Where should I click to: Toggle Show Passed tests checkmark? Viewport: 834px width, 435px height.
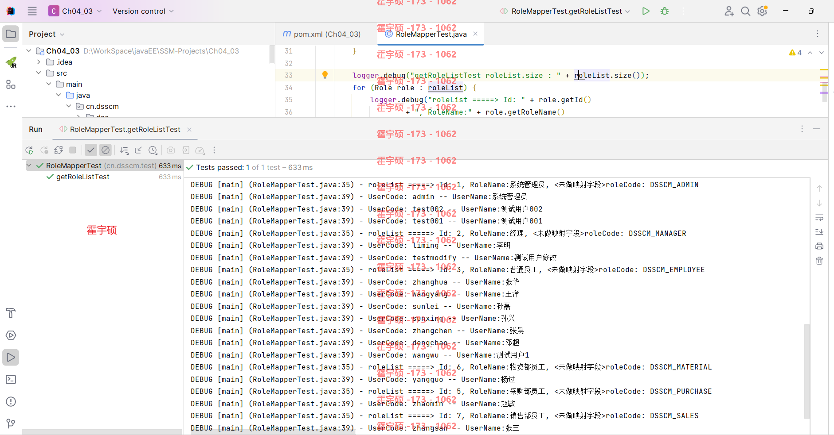(91, 150)
